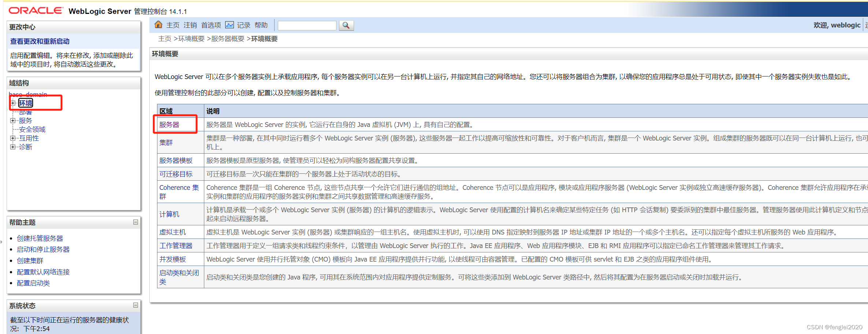
Task: Open the 集群 link
Action: point(166,142)
